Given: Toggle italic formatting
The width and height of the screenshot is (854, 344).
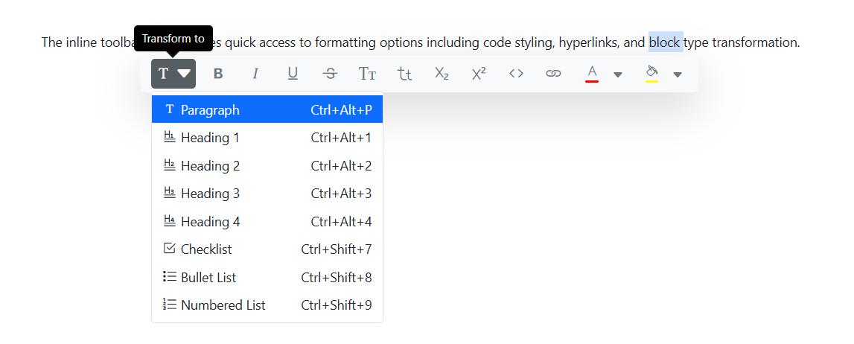Looking at the screenshot, I should (x=255, y=74).
